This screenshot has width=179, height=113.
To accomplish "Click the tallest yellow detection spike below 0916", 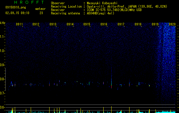I will (112, 110).
